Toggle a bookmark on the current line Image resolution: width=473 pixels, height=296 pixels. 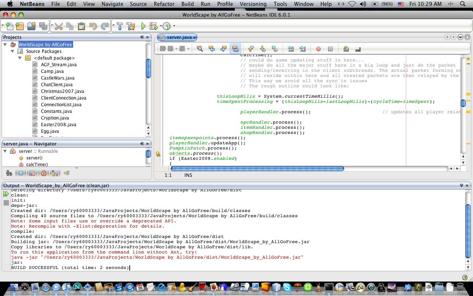click(275, 48)
